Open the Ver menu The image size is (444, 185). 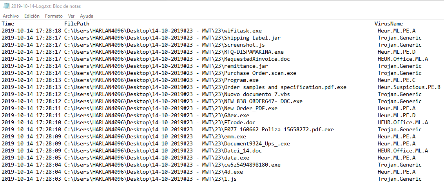point(71,16)
